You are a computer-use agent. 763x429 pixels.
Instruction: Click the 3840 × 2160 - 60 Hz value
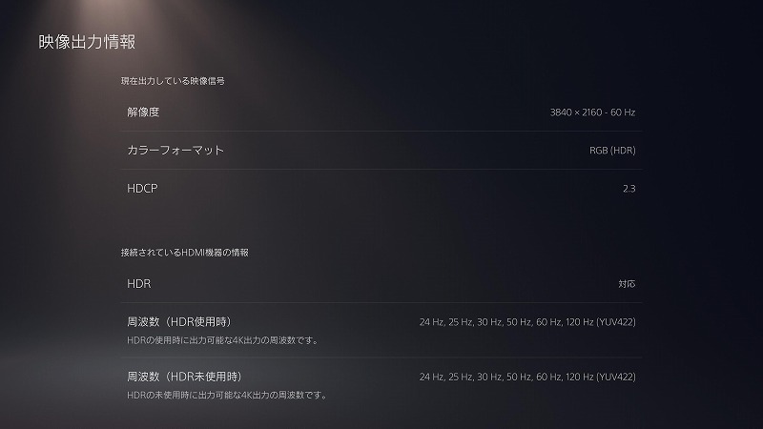click(592, 112)
